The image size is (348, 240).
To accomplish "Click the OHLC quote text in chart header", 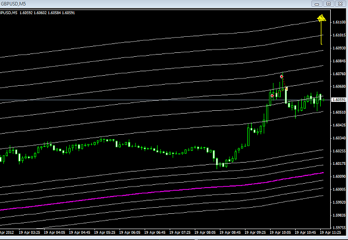I will [47, 13].
